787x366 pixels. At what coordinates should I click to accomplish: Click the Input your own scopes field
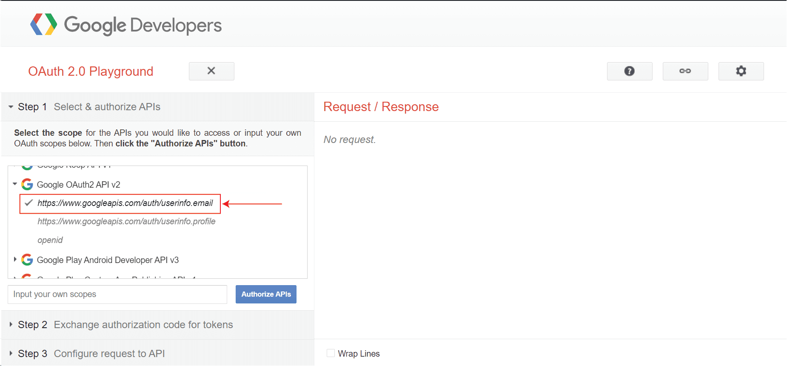(117, 295)
